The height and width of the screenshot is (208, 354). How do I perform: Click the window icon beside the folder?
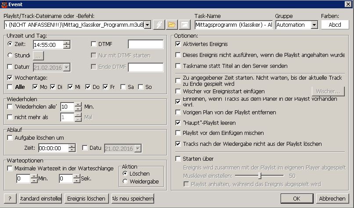pyautogui.click(x=184, y=25)
